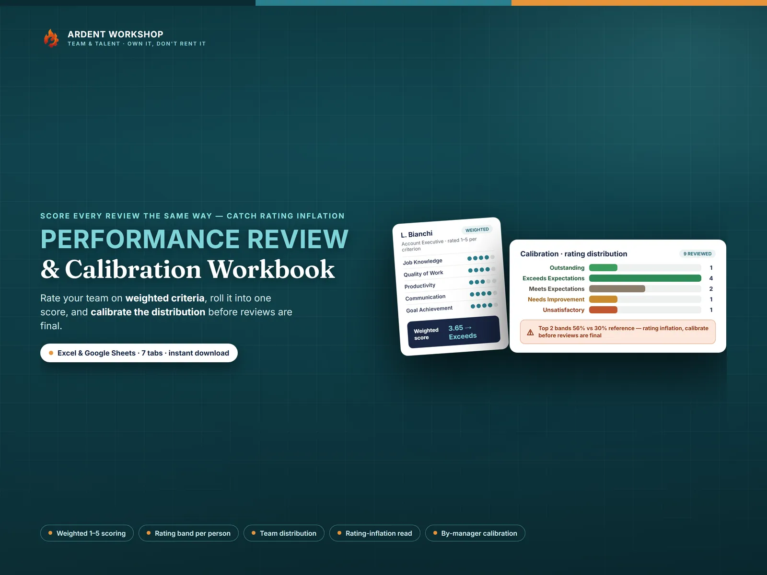This screenshot has width=767, height=575.
Task: Click the 'Rate your team on weighted criteria' paragraph
Action: [166, 312]
